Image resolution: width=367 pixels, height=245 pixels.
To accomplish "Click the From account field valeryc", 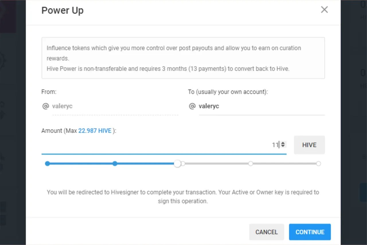I will (x=115, y=106).
